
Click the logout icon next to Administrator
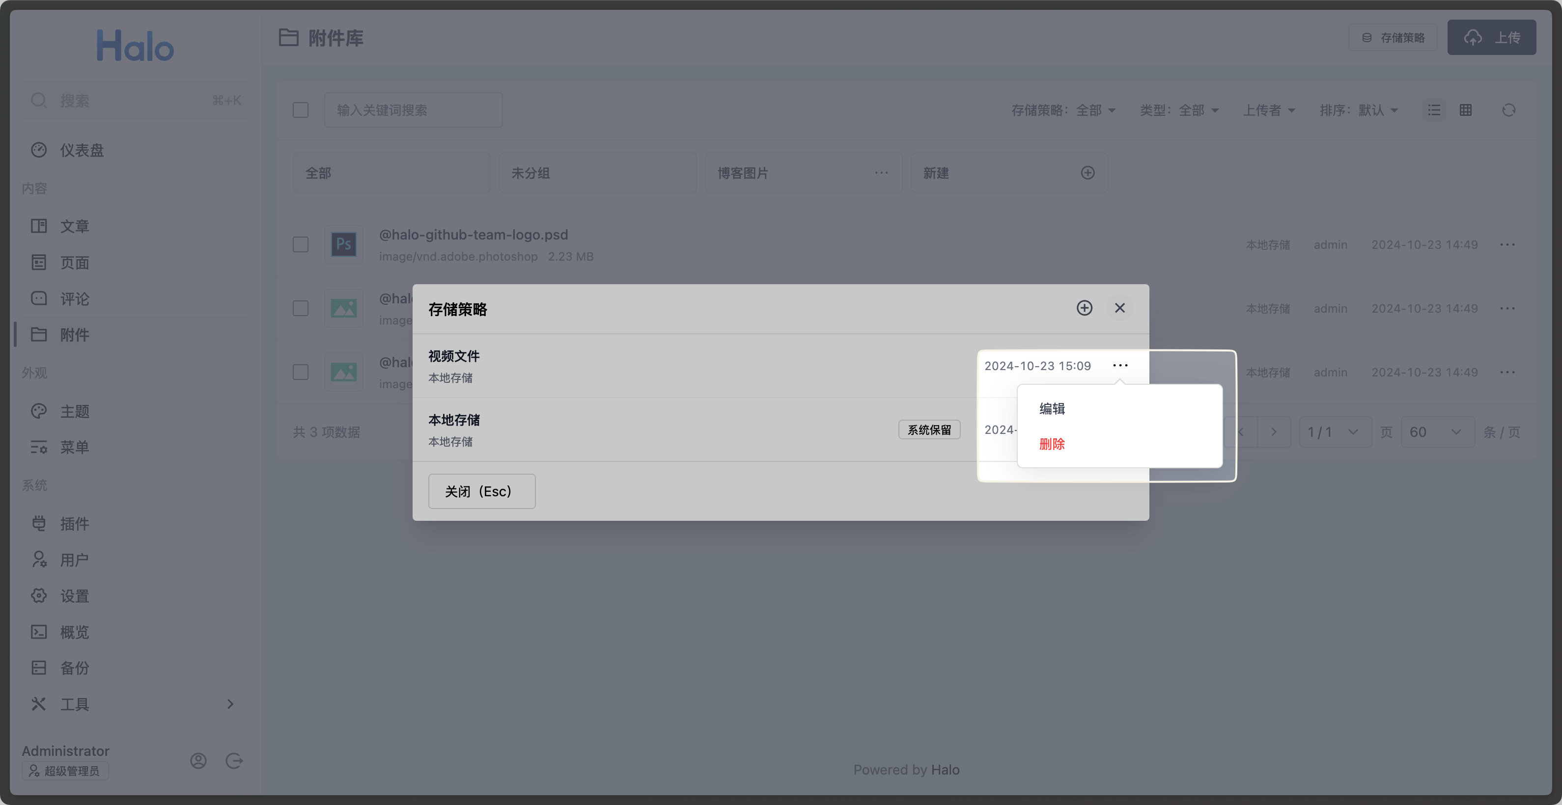pos(235,761)
